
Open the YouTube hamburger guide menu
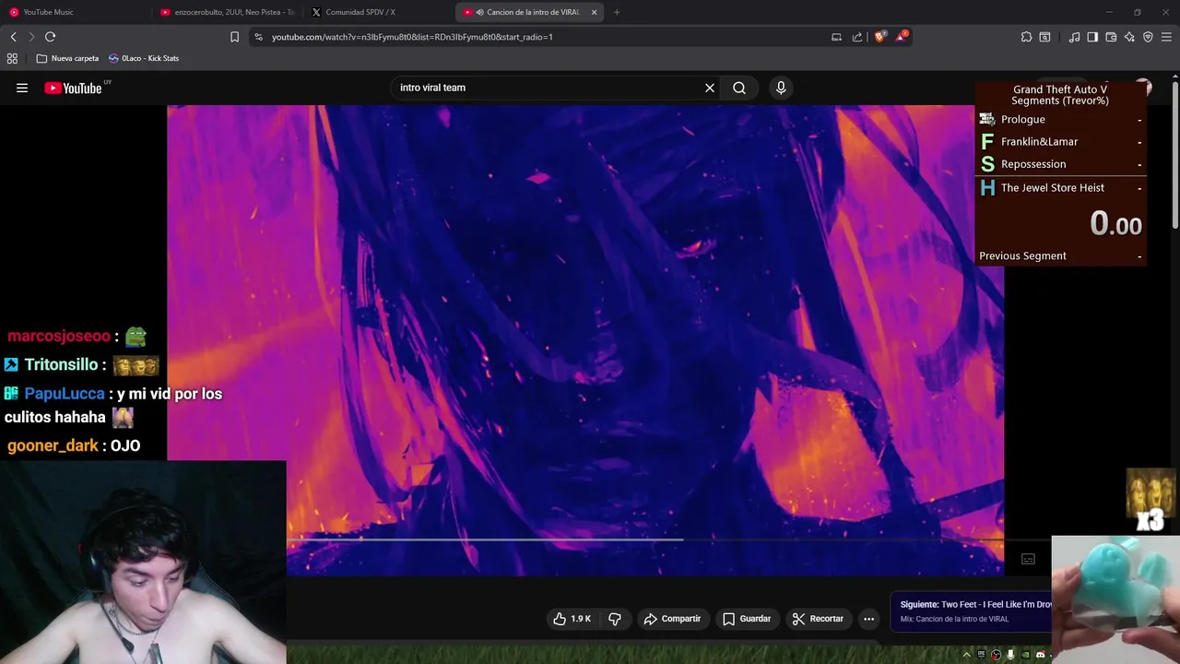point(22,88)
